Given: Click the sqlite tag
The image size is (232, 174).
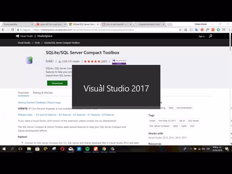Looking at the screenshot, I should 184,126.
